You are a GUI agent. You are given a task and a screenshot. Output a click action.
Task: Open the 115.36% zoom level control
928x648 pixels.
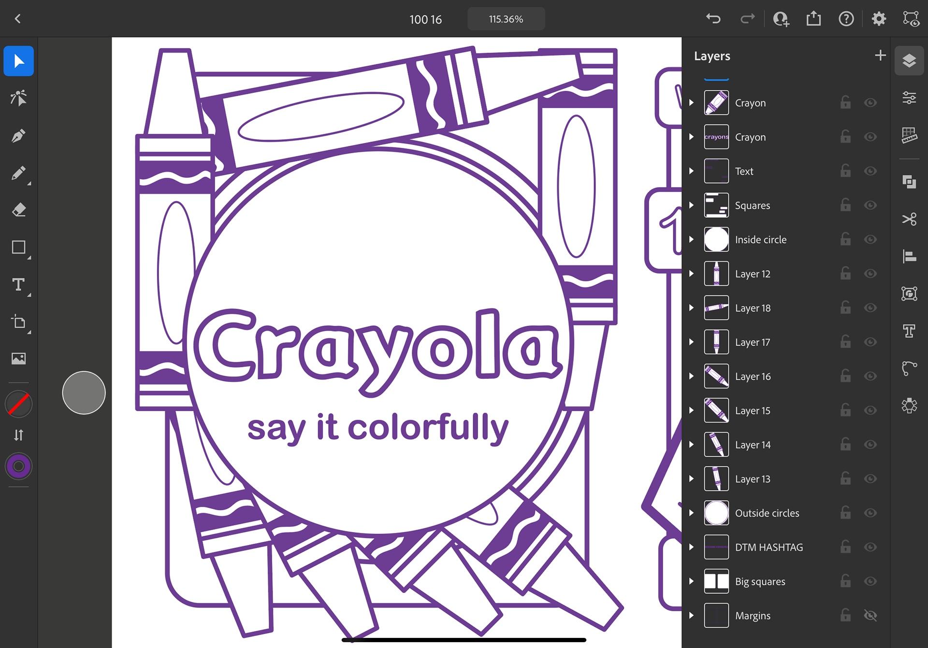(x=506, y=19)
